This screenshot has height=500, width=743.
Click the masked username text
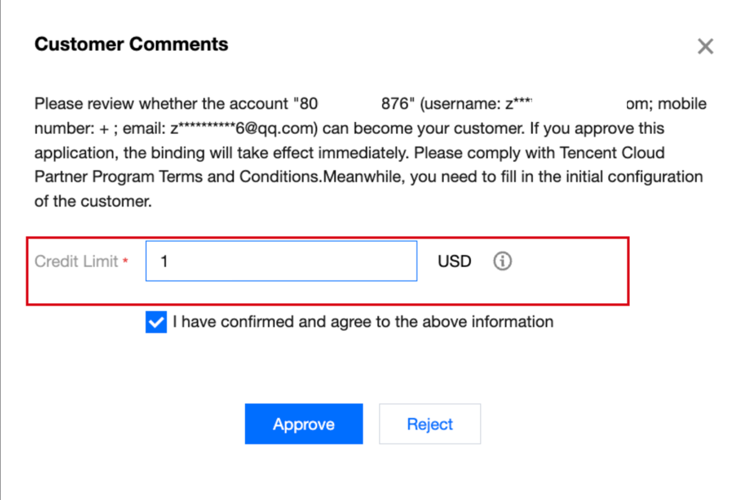(518, 104)
